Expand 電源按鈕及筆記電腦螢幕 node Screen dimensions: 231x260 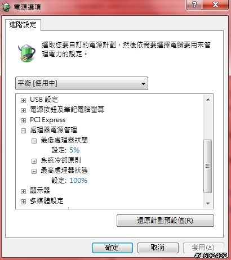click(x=23, y=110)
